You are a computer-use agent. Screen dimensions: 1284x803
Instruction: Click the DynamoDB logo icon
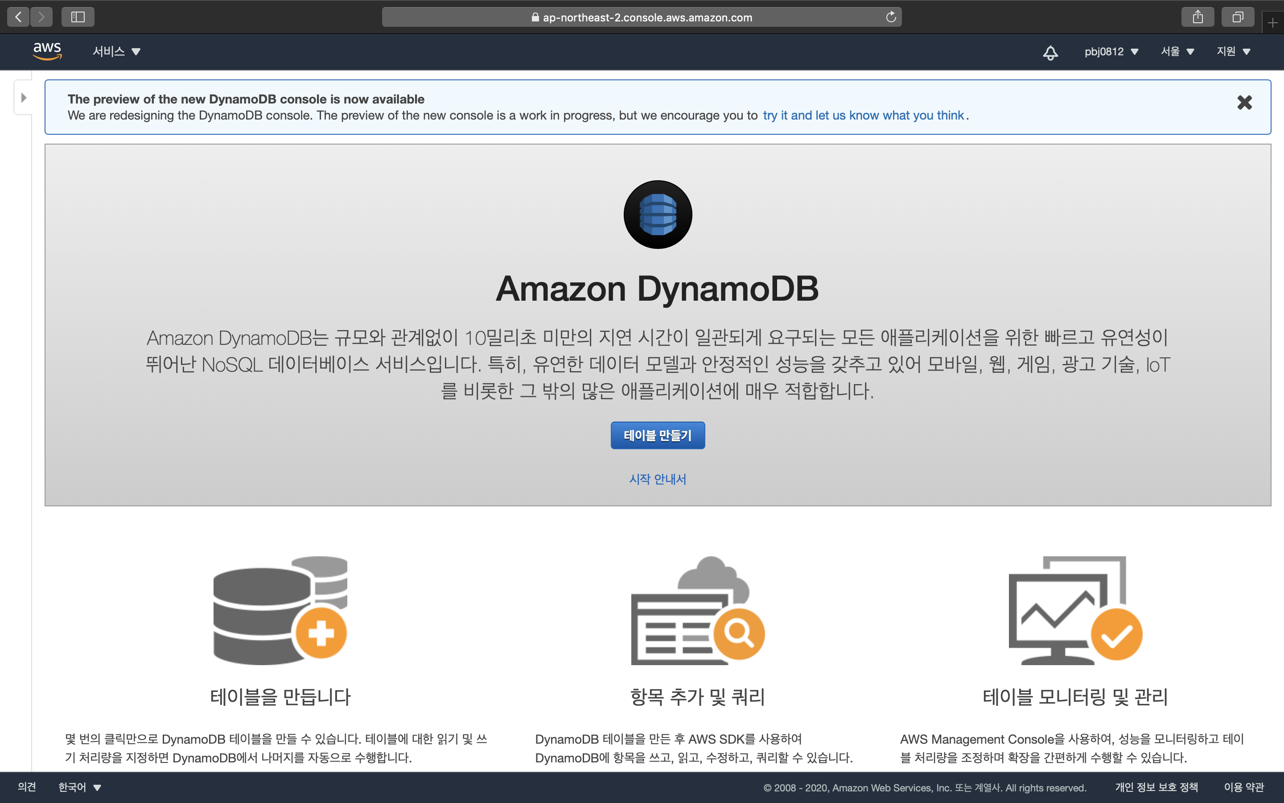658,215
